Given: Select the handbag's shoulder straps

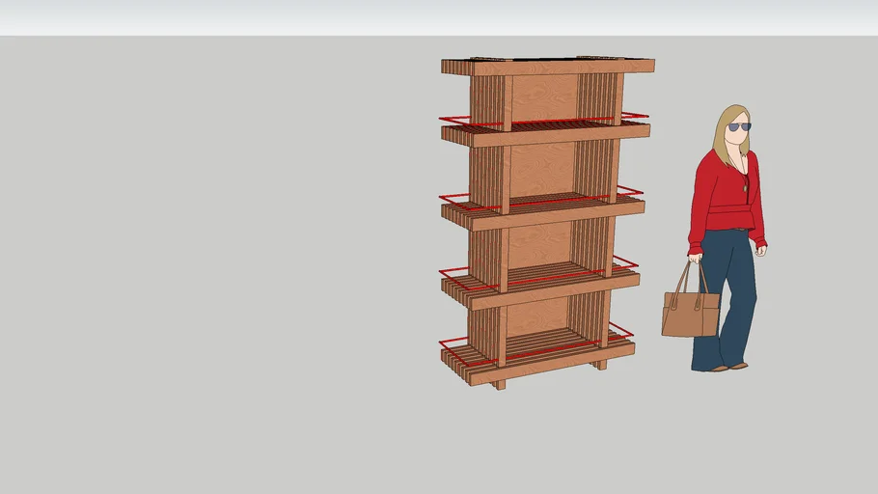Looking at the screenshot, I should coord(692,278).
